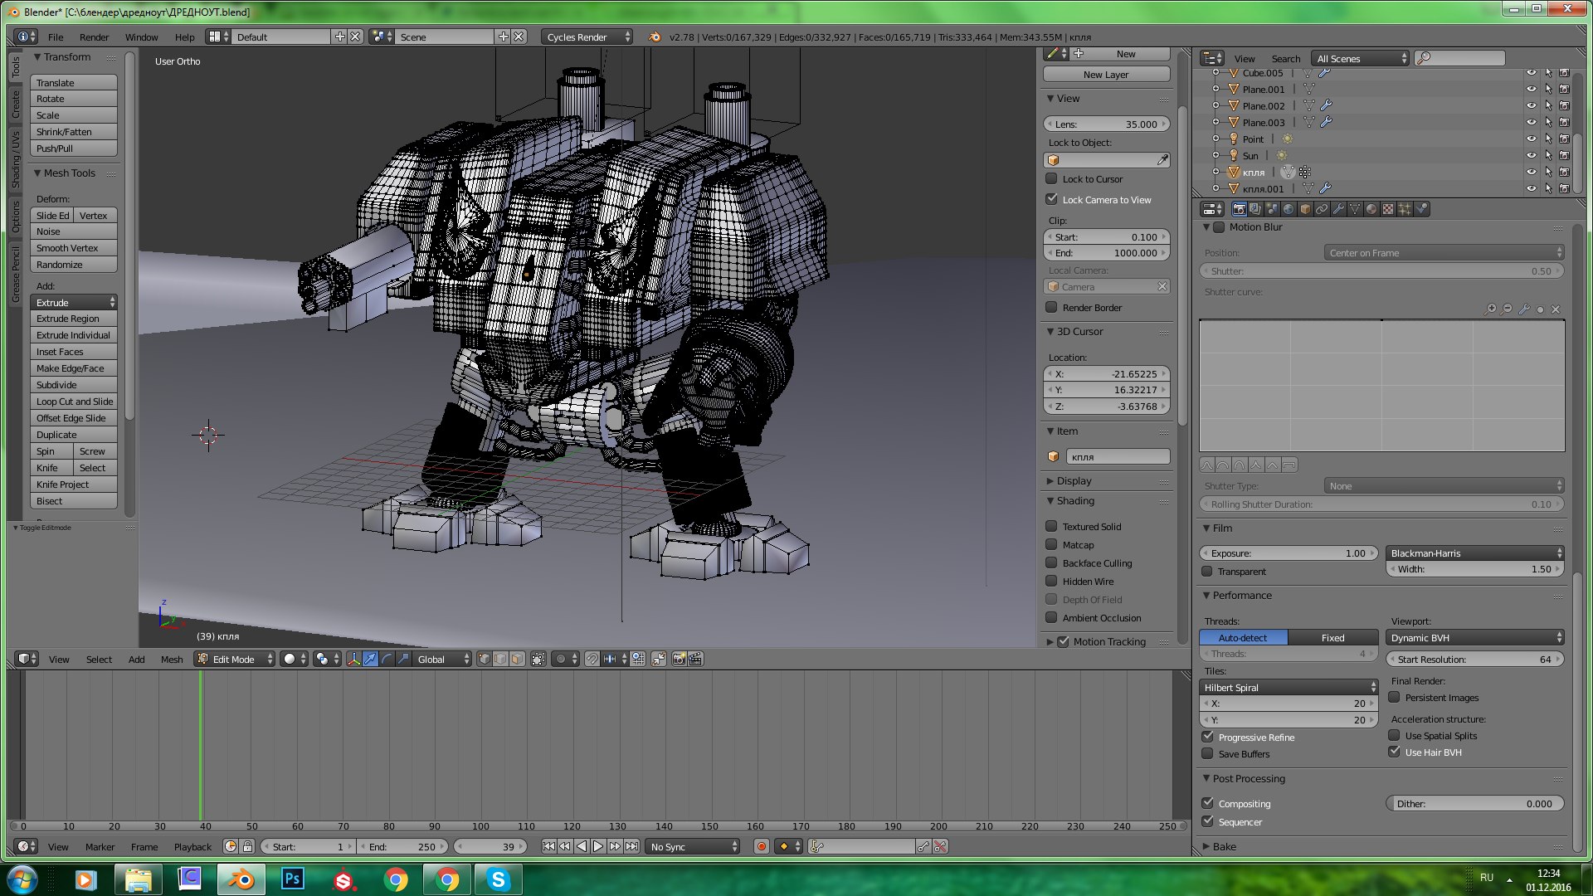Screen dimensions: 1593x896
Task: Enable the Ambient Occlusion checkbox
Action: pos(1051,618)
